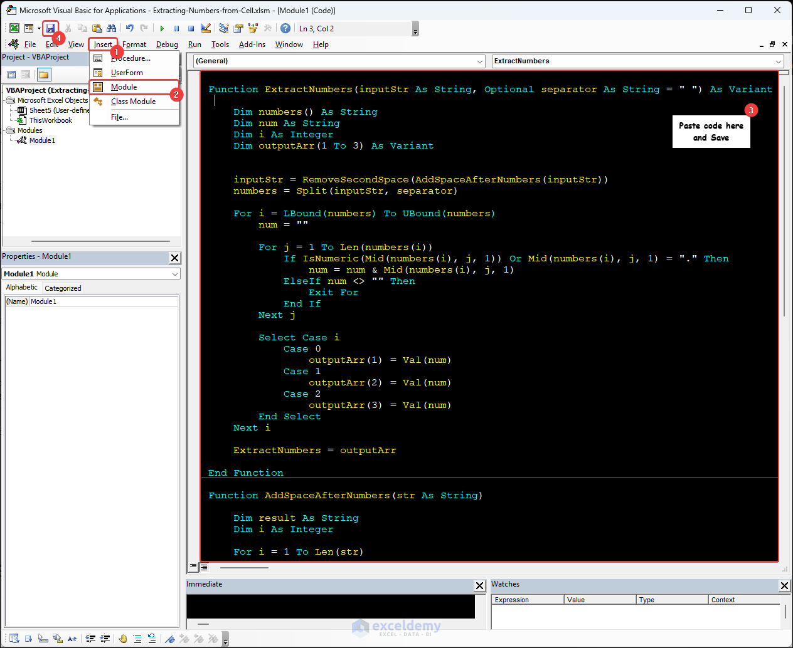Open the Debug menu
Screen dimensions: 793x648
pos(167,44)
